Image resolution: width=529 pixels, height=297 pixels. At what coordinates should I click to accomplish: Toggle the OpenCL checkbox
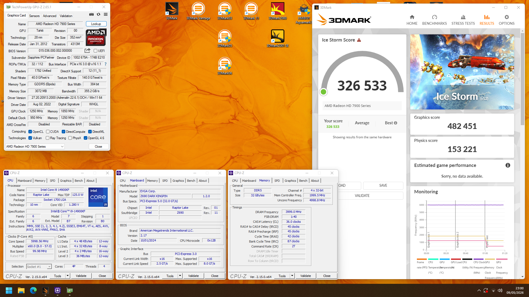(30, 132)
